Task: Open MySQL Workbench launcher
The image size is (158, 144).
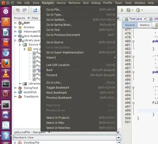Action: [x=6, y=126]
